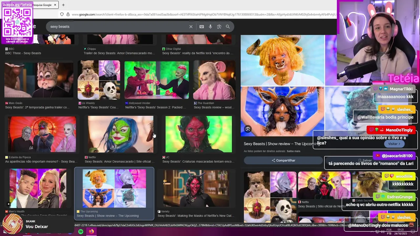The image size is (420, 236).
Task: Open 'BBC Three - Sexy Beasts' result
Action: (x=23, y=53)
